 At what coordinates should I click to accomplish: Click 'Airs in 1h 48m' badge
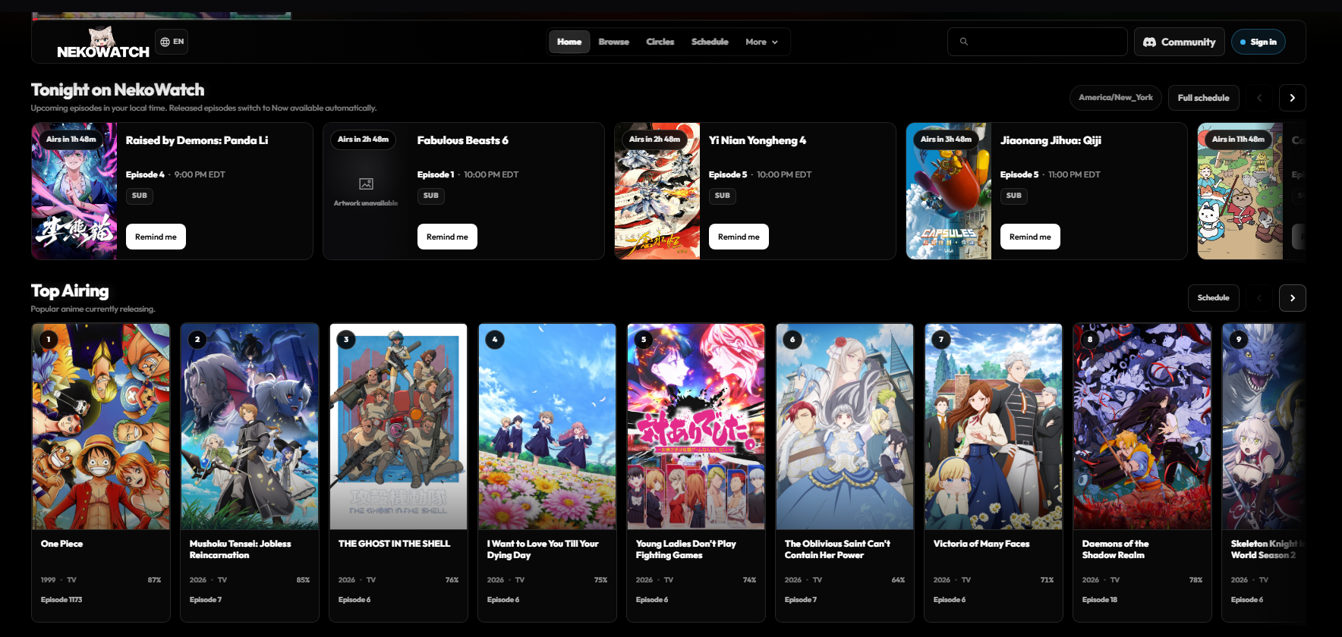click(71, 140)
